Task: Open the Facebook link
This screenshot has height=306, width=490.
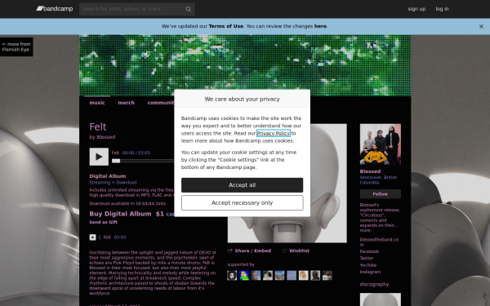Action: [x=369, y=251]
